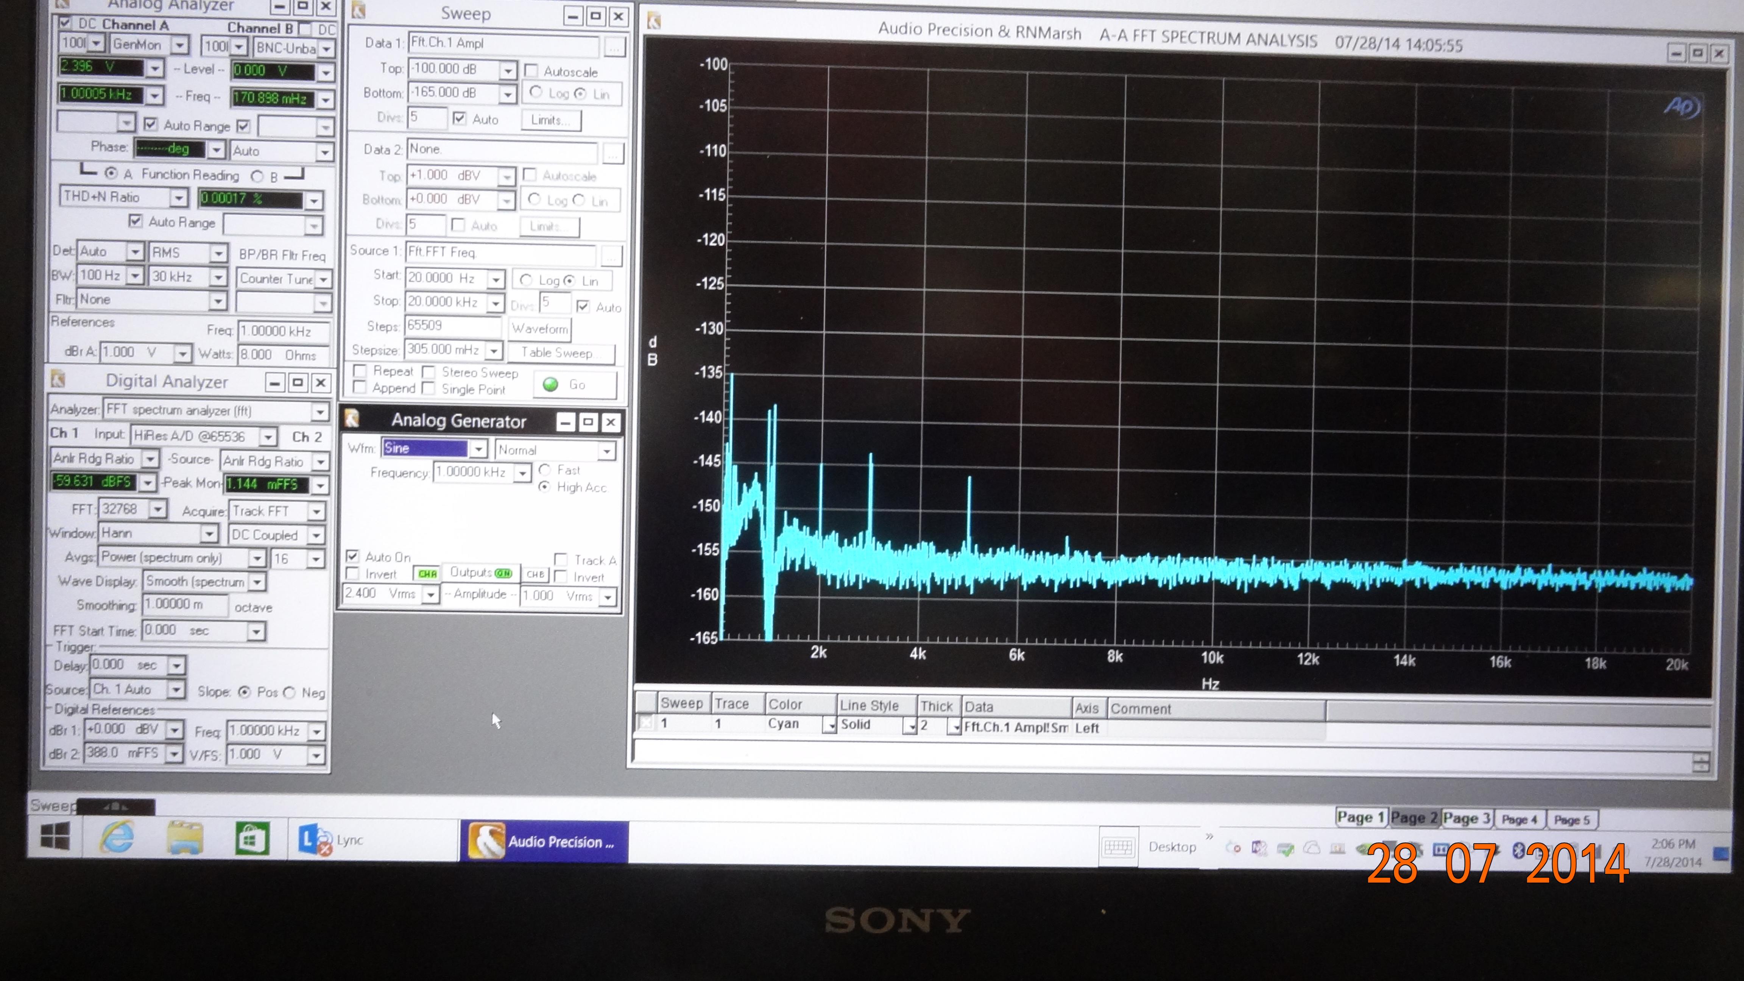Open the Window Hann dropdown
The width and height of the screenshot is (1744, 981).
click(x=209, y=534)
